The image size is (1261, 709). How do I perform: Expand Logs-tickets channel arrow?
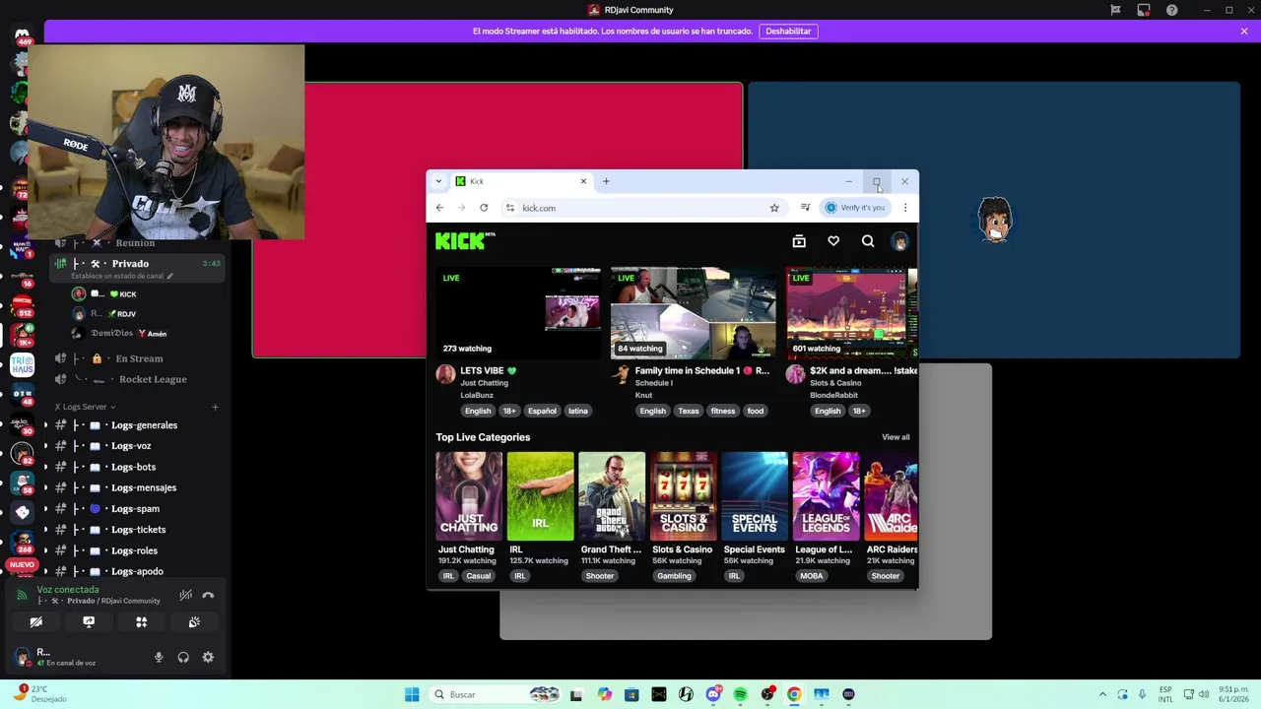tap(44, 530)
